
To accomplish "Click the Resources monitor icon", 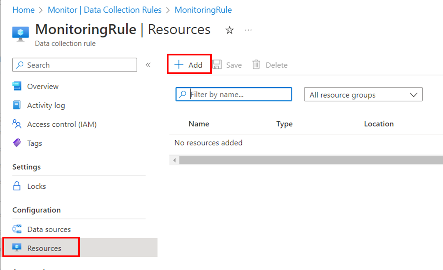I will point(17,248).
